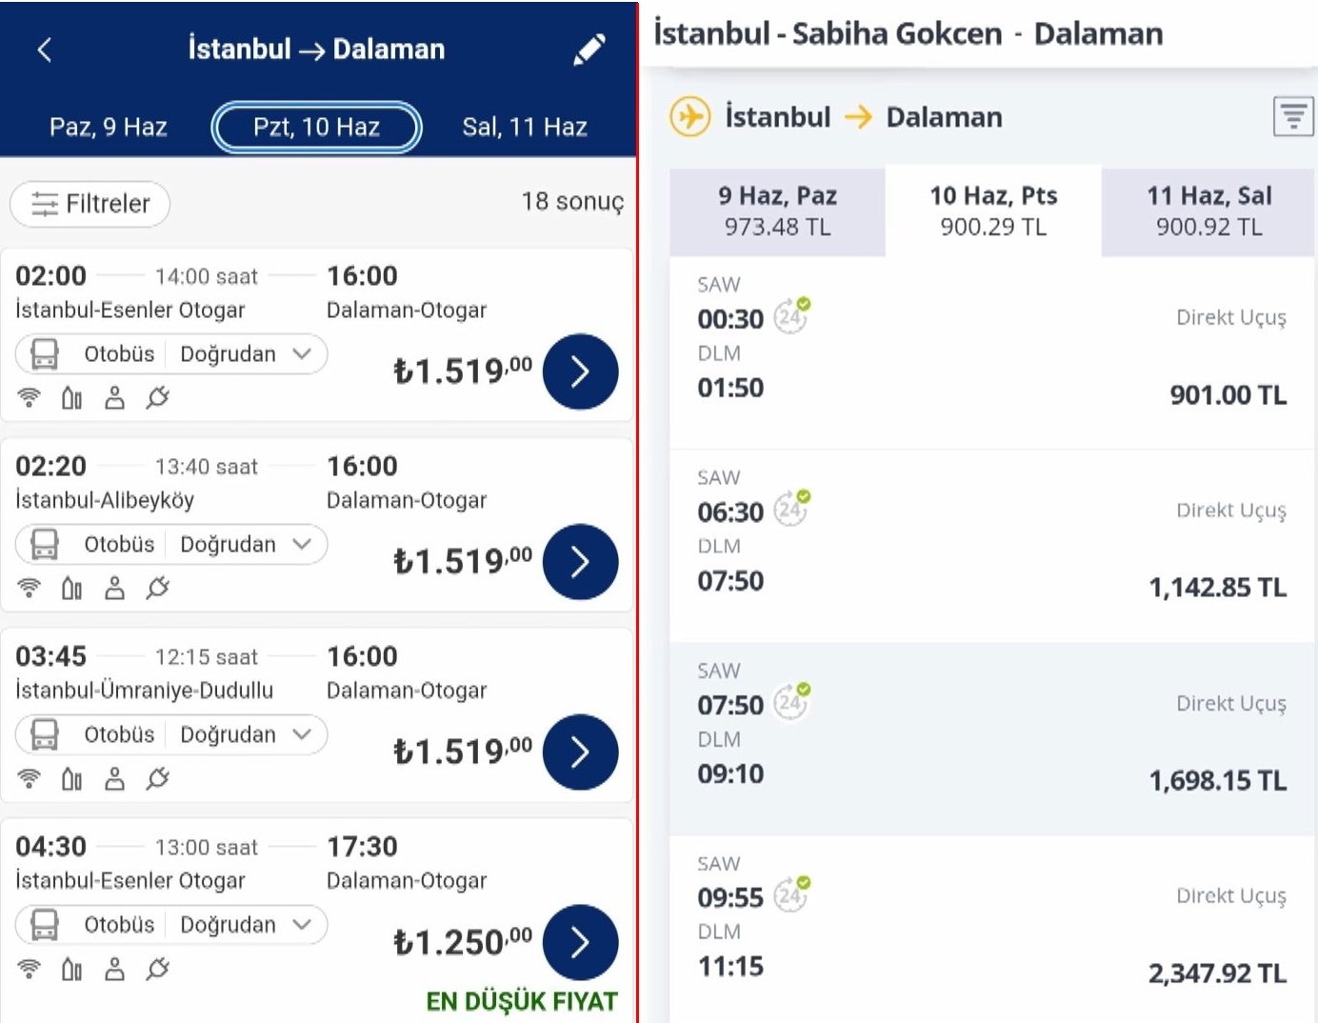Select the 11 Haz, Sal 900.92 TL fare tab
The width and height of the screenshot is (1318, 1023).
[1208, 211]
